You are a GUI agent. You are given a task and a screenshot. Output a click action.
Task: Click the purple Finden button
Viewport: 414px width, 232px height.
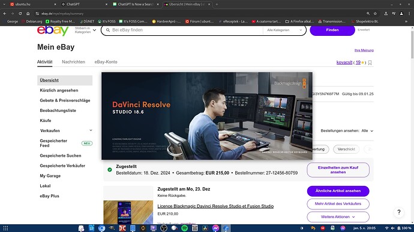(332, 30)
